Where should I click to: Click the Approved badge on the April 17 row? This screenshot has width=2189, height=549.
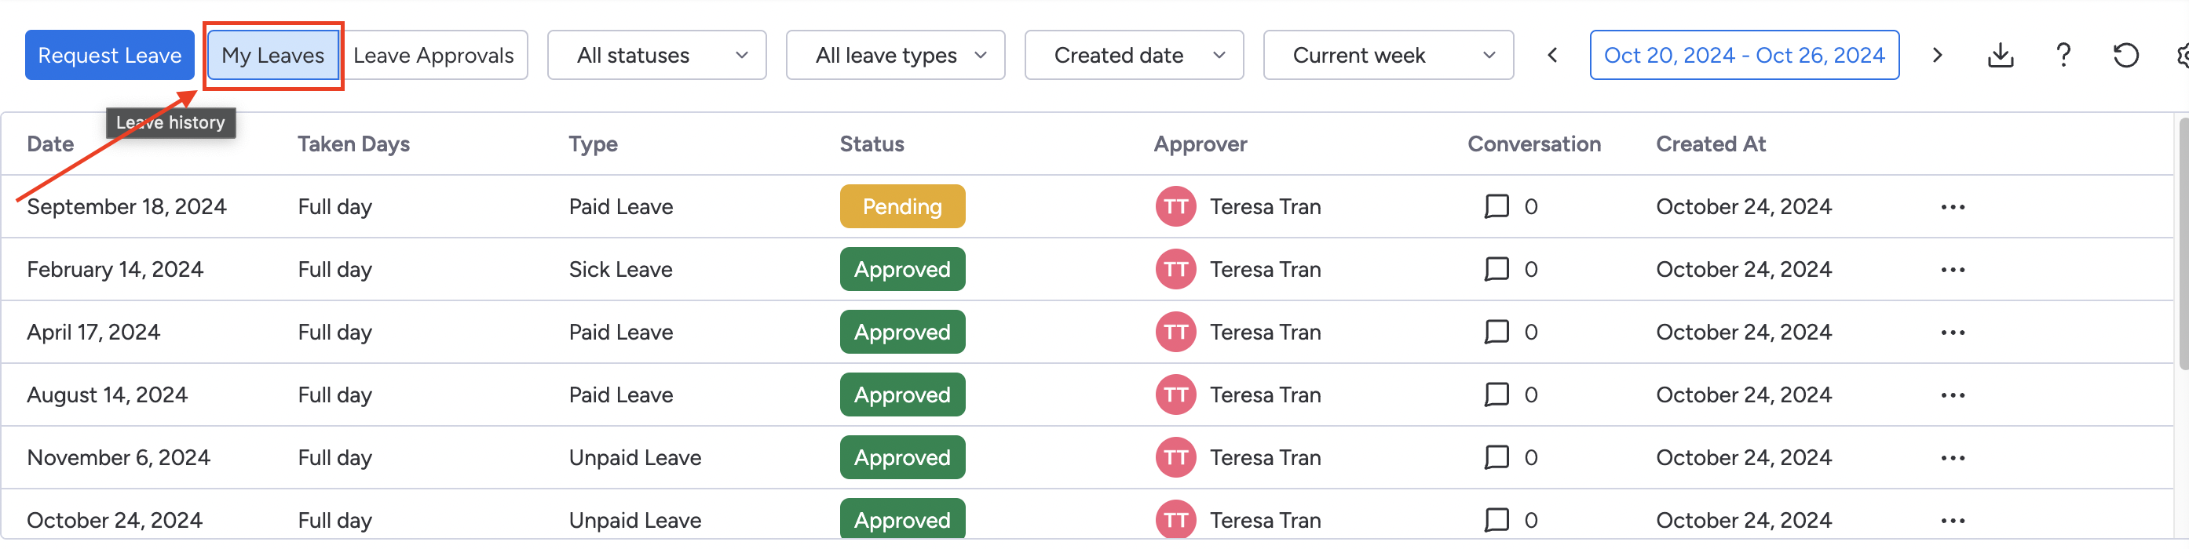coord(902,332)
